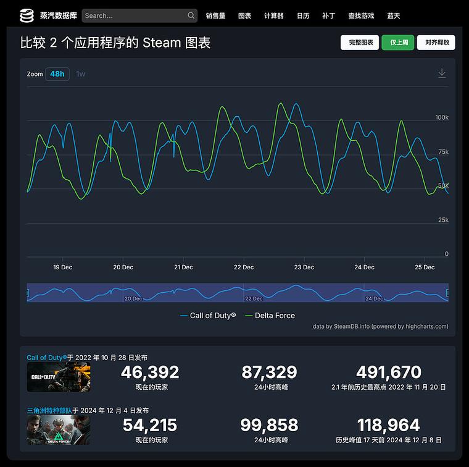
Task: Click the page heading 比较 2 个应用程序的 Steam 图表
Action: (115, 43)
